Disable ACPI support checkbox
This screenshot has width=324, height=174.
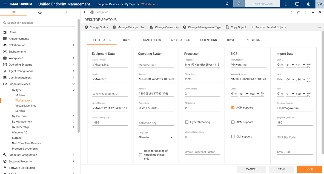[x=233, y=108]
